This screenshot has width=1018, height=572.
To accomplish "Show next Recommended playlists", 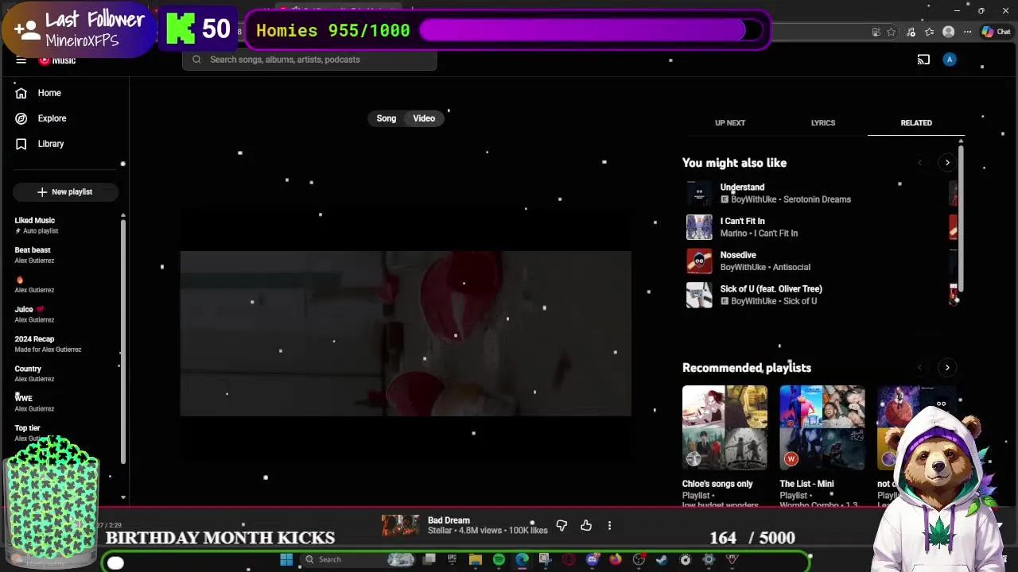I will click(947, 368).
